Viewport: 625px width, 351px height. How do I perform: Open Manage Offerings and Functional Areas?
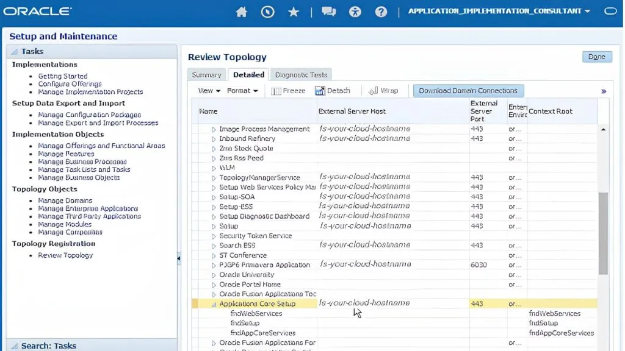click(101, 146)
